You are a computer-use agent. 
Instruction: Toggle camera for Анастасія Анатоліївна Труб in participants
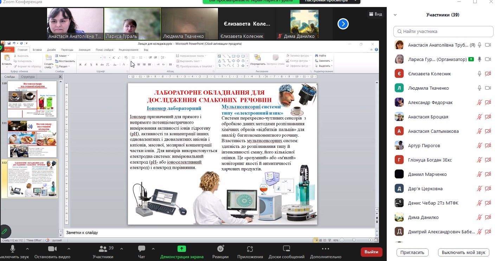pos(488,45)
